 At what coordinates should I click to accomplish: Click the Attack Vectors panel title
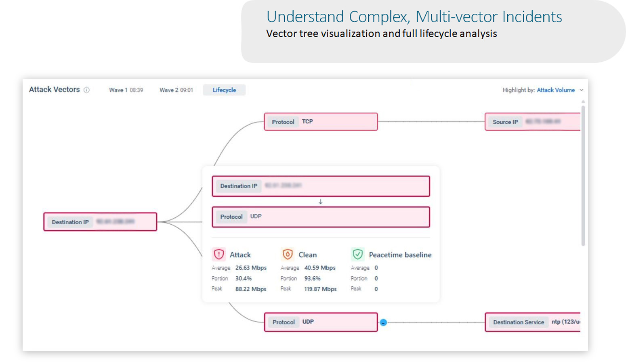coord(55,90)
